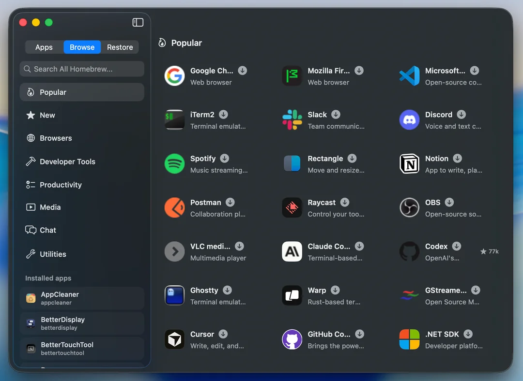The width and height of the screenshot is (523, 381).
Task: Open the Utilities category
Action: pos(82,254)
